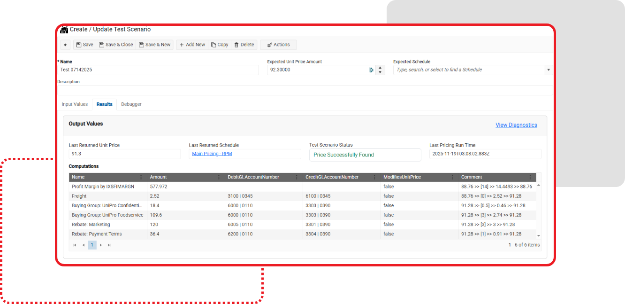
Task: Click the Save & Close button
Action: [x=116, y=45]
